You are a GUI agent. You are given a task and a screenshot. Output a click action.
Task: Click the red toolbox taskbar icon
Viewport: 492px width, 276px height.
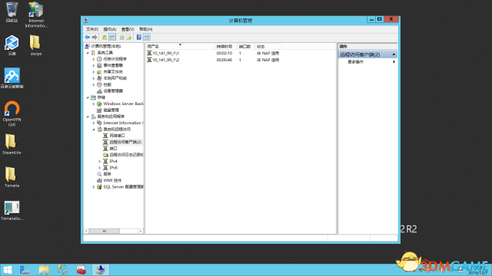pyautogui.click(x=81, y=270)
